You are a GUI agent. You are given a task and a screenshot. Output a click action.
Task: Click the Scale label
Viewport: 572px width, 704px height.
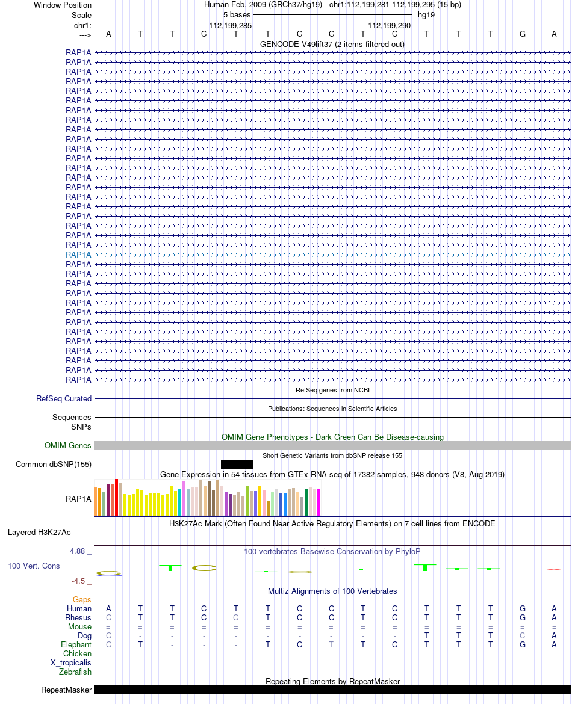pyautogui.click(x=81, y=15)
